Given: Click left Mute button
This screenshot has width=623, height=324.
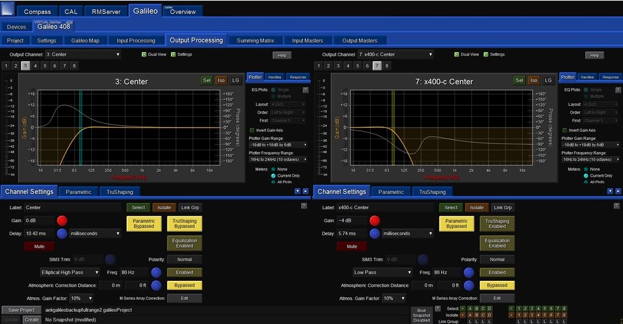Looking at the screenshot, I should pyautogui.click(x=40, y=247).
